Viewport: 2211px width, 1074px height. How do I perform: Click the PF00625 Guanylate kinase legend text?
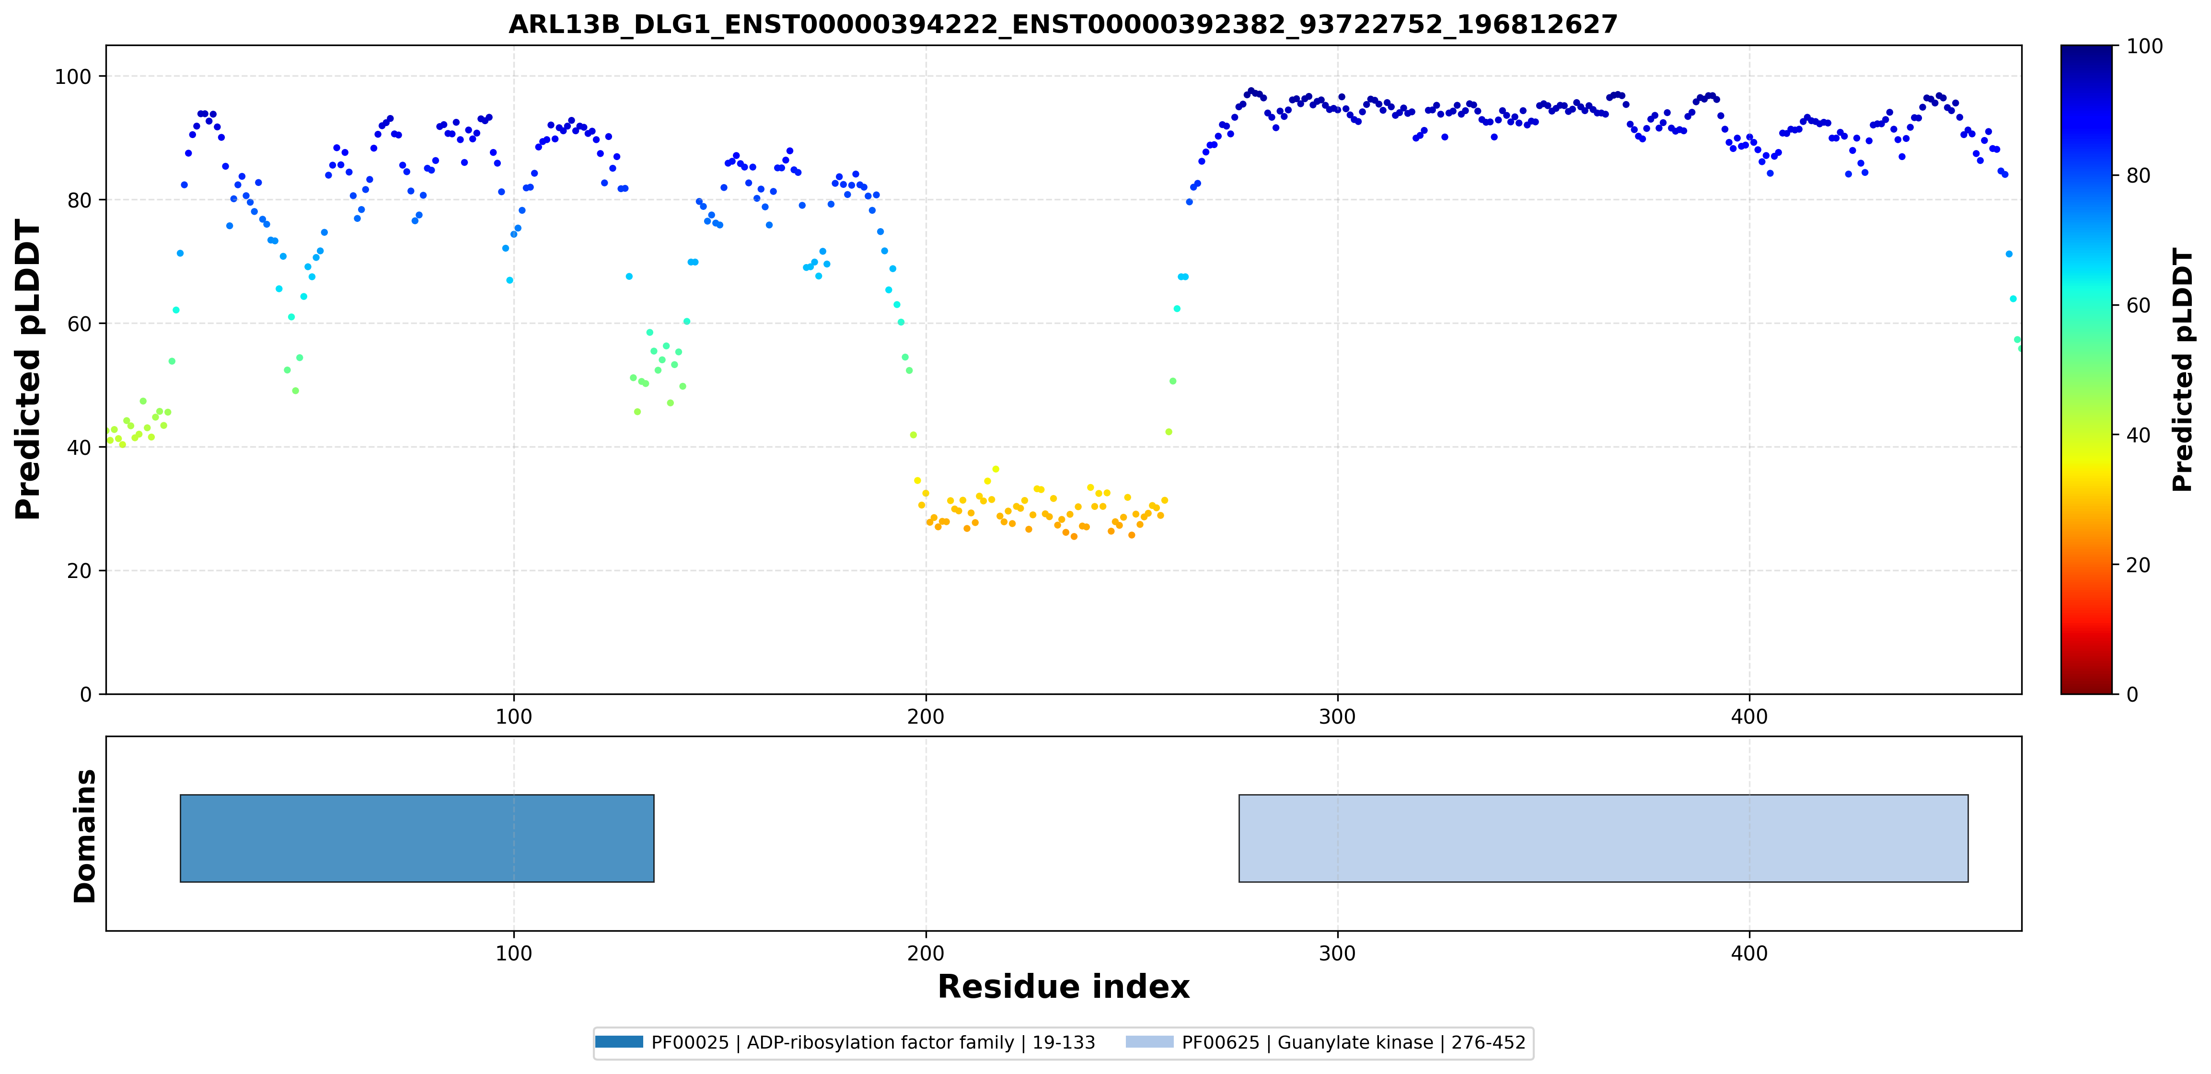point(1354,1042)
